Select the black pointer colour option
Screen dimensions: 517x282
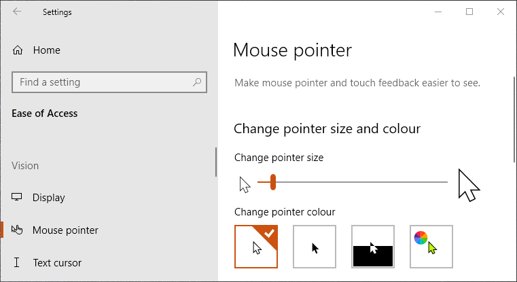pyautogui.click(x=315, y=247)
